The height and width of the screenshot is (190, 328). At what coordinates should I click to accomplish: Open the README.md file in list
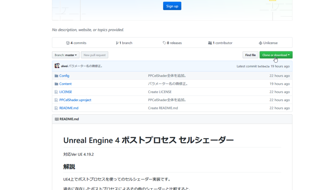69,108
